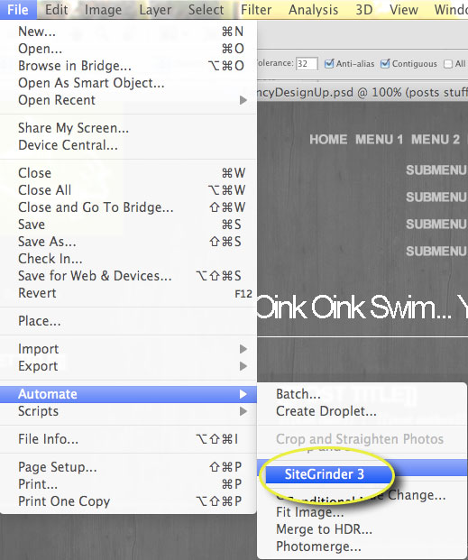The image size is (468, 560).
Task: Toggle the Anti-alias checkbox
Action: pos(328,63)
